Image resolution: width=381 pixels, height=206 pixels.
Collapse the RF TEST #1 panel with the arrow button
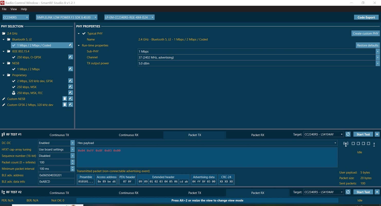[x=377, y=134]
